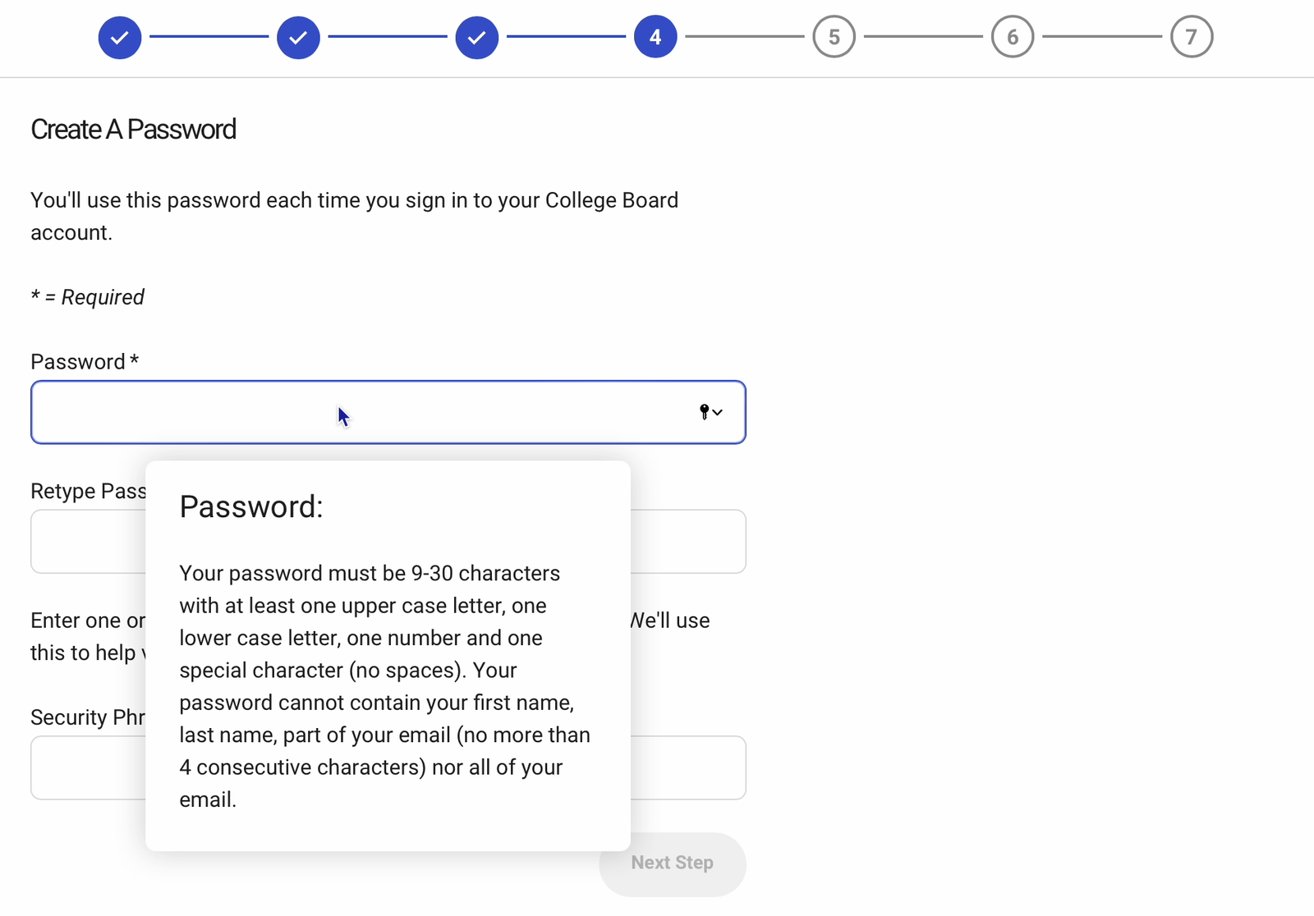Click the key icon in Password field

[x=704, y=411]
